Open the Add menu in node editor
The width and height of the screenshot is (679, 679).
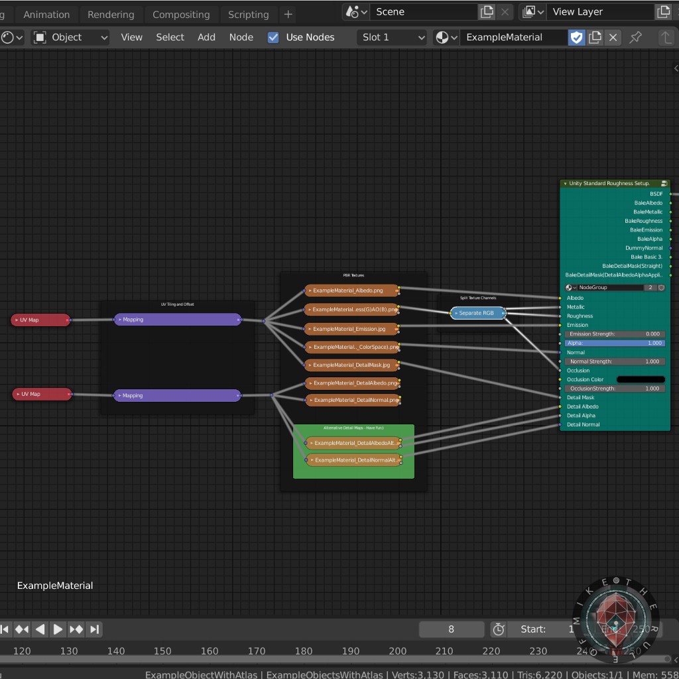(x=206, y=37)
